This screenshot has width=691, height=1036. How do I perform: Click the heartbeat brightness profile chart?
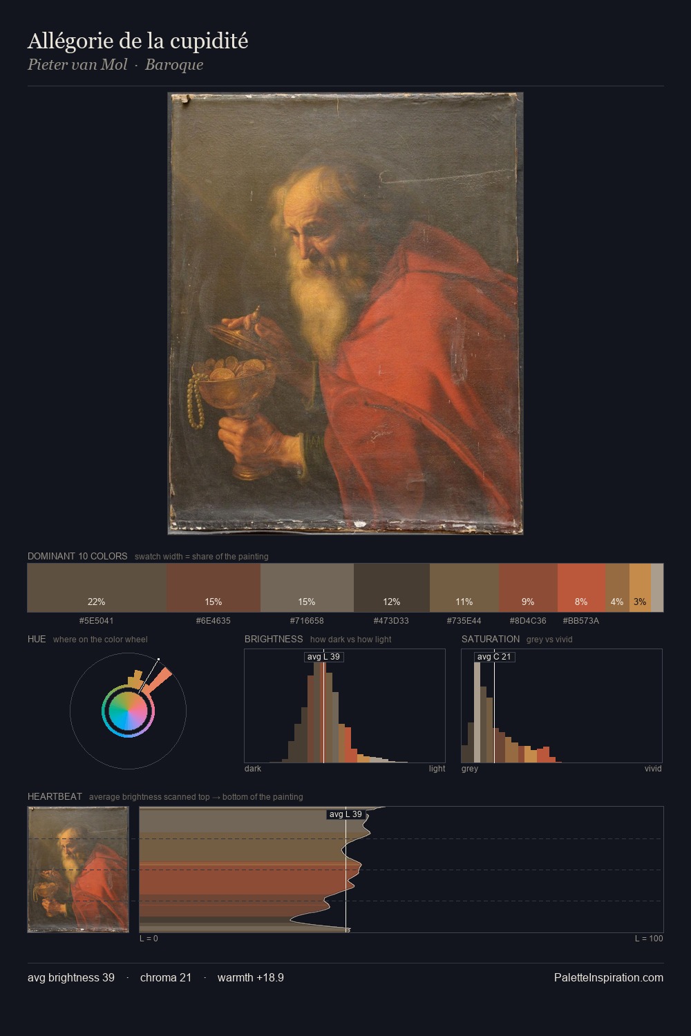pyautogui.click(x=401, y=870)
